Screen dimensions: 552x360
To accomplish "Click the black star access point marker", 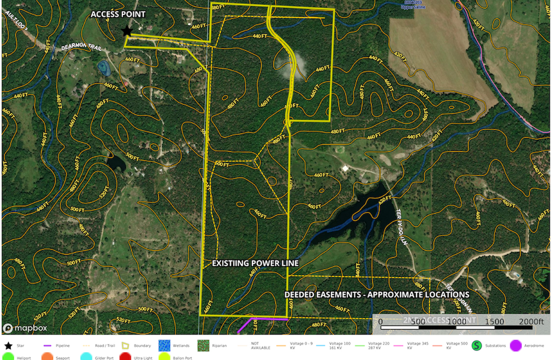I will 127,31.
